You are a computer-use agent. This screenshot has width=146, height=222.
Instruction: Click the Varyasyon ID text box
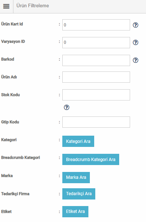96,42
